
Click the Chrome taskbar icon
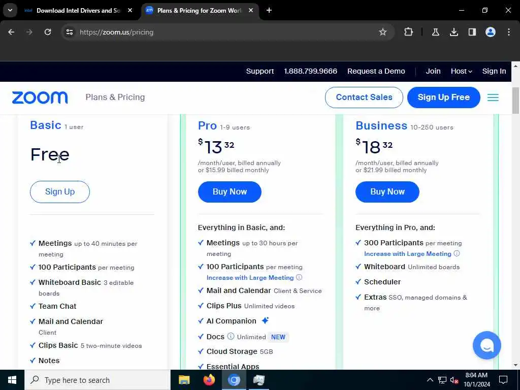click(x=234, y=380)
